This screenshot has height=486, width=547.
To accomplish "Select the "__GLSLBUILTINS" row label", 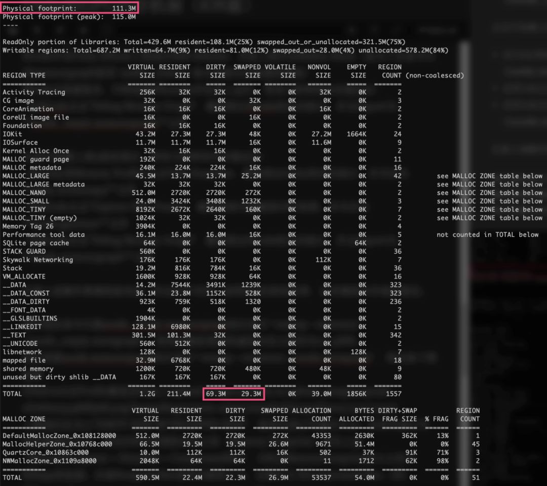I will coord(30,318).
